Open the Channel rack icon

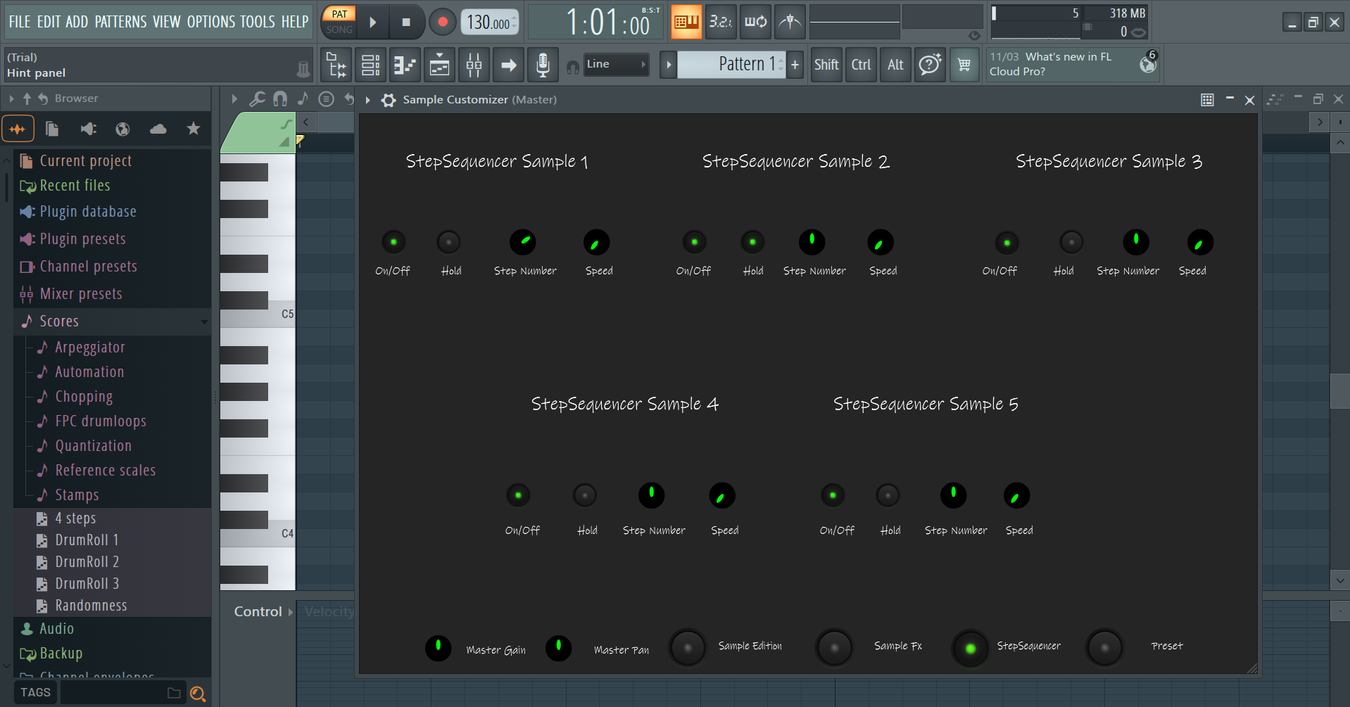click(x=370, y=65)
